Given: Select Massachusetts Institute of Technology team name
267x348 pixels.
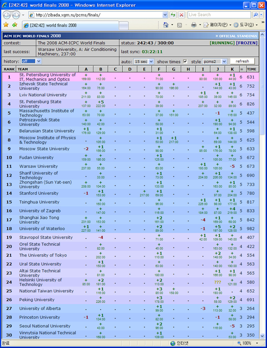Looking at the screenshot, I should pos(47,113).
